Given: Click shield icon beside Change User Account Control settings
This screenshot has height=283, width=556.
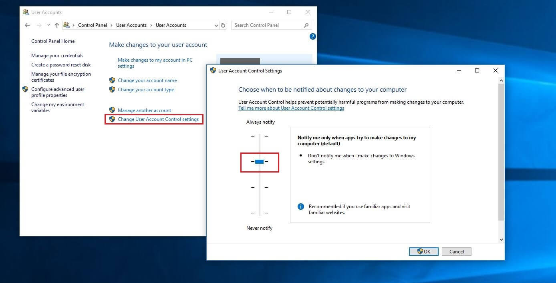Looking at the screenshot, I should tap(112, 119).
